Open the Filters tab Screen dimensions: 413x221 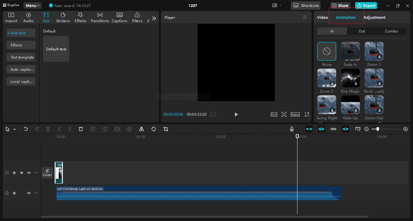pos(137,18)
